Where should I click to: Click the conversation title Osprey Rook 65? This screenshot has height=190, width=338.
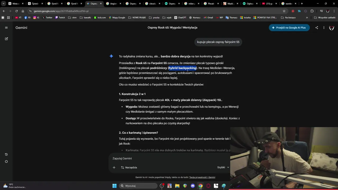point(172,27)
